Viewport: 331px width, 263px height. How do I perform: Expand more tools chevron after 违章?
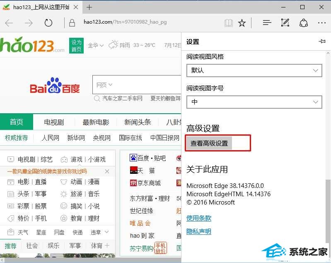click(x=106, y=232)
